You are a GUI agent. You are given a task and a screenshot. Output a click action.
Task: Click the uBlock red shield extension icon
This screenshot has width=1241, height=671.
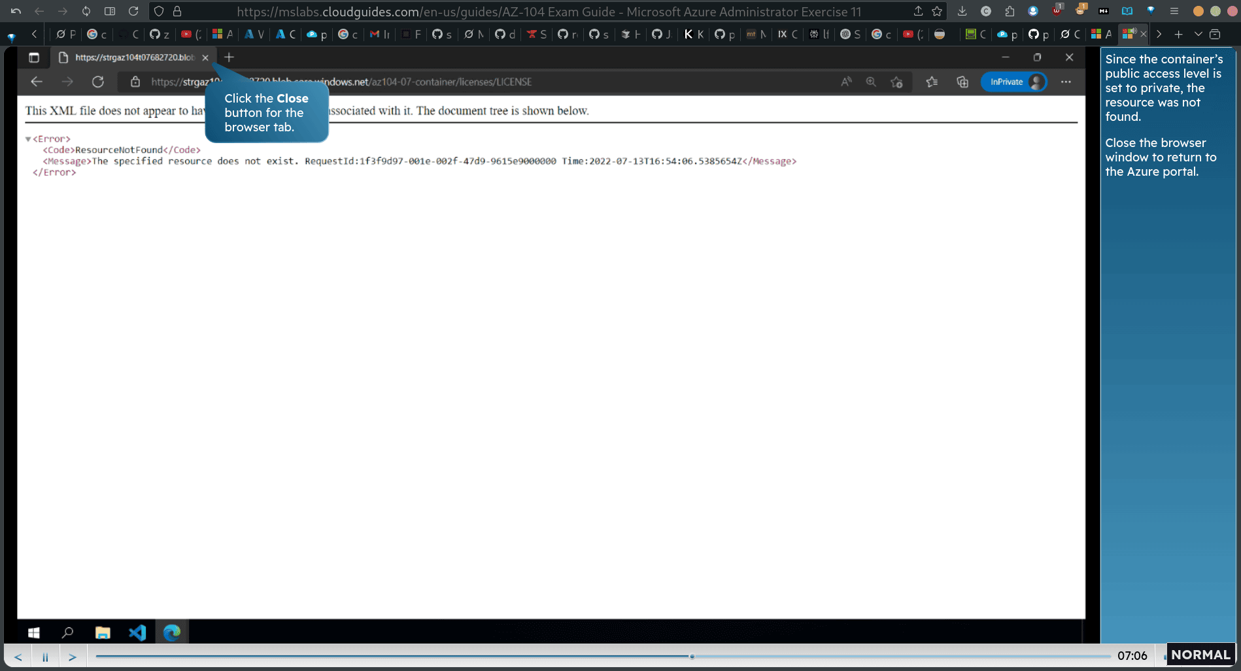(1057, 10)
